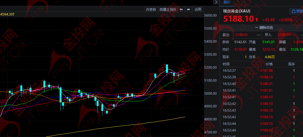
Task: Click the 价格 column header
Action: click(x=269, y=64)
